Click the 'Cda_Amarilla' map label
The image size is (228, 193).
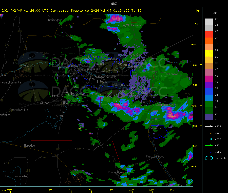[19, 110]
